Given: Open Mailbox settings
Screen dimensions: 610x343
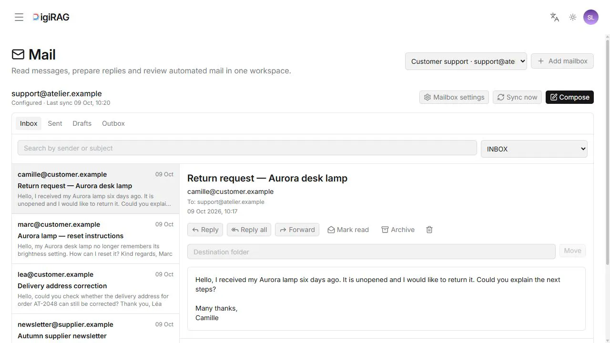Looking at the screenshot, I should (454, 97).
